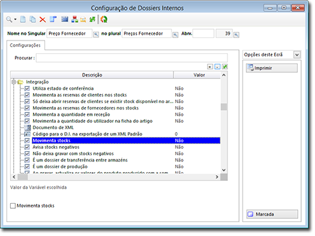
Task: Switch to the Configurações tab
Action: click(x=25, y=46)
